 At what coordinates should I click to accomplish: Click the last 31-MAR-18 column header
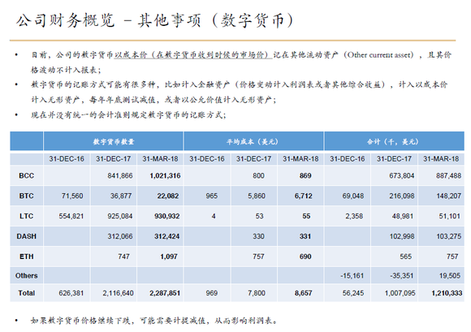point(441,158)
